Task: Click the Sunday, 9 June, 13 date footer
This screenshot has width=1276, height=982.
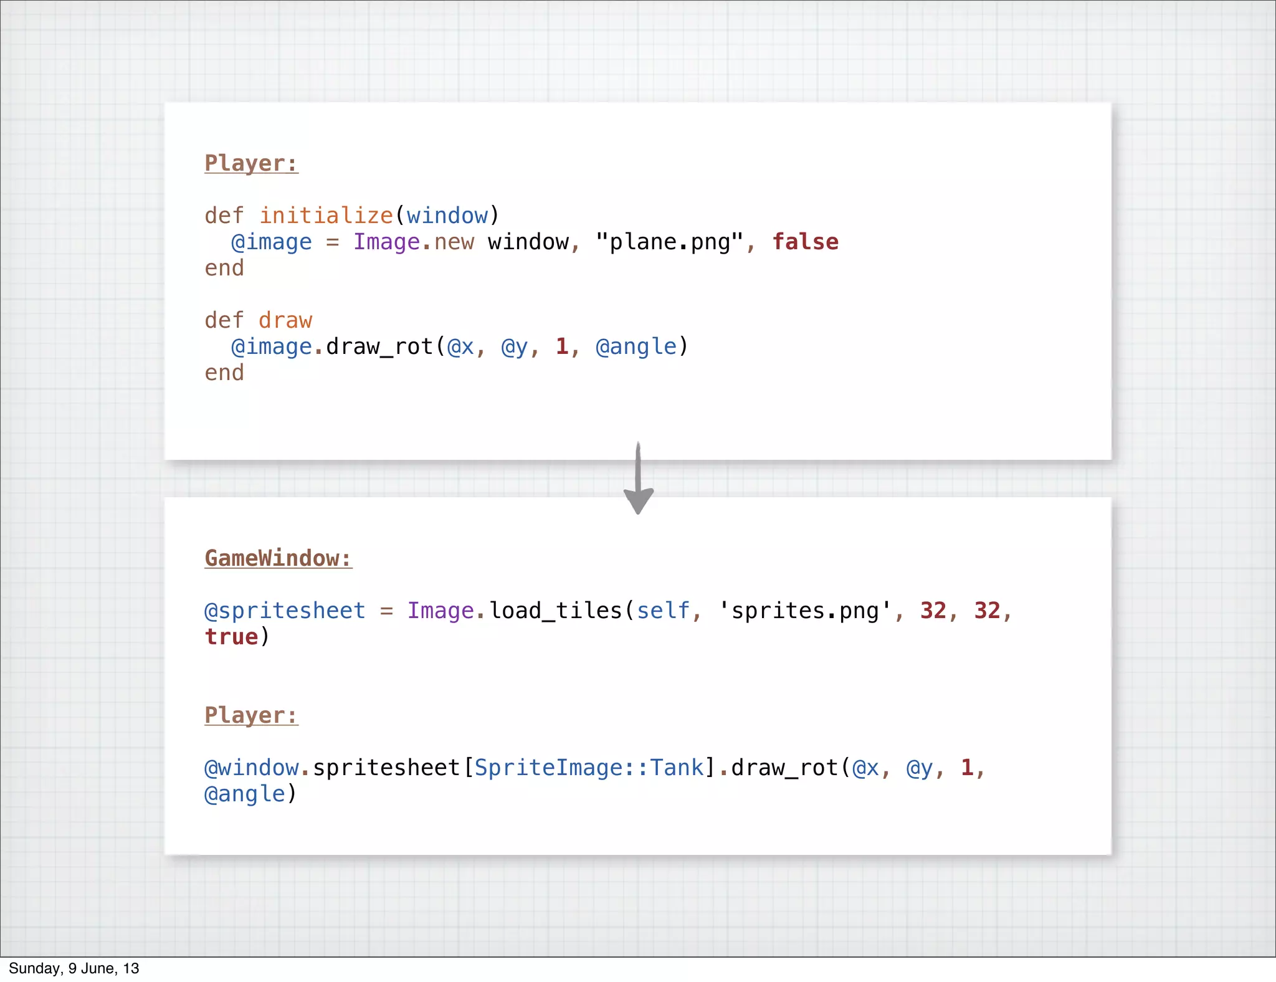Action: [74, 968]
